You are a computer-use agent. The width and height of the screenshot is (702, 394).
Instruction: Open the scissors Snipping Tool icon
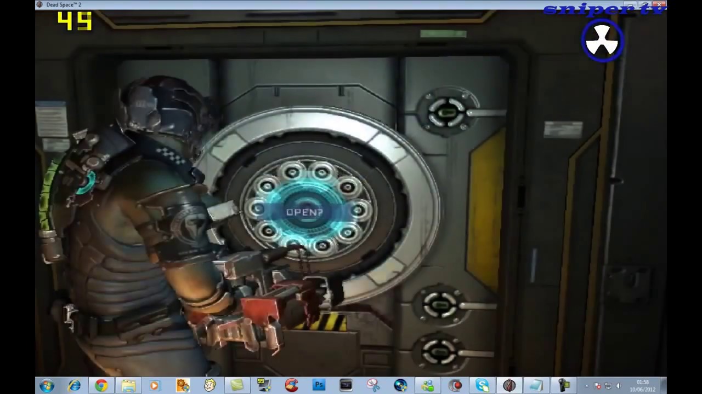pyautogui.click(x=373, y=386)
